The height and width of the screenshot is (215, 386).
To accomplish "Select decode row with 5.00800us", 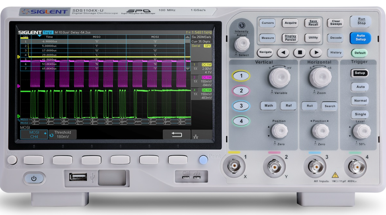I will tap(103, 46).
